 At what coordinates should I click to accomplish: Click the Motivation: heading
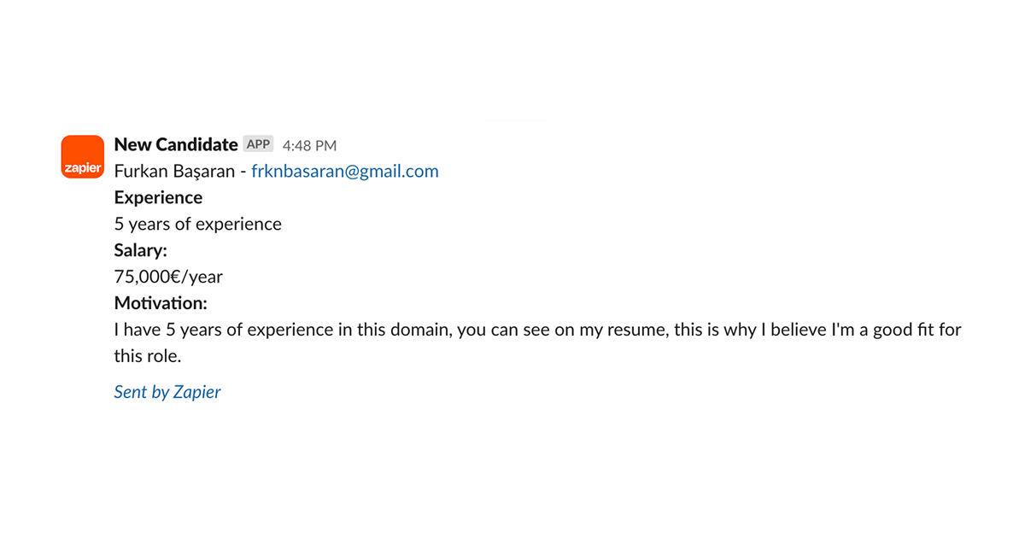tap(161, 303)
